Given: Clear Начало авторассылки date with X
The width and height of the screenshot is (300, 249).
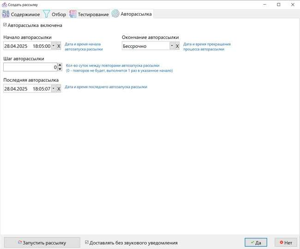Looking at the screenshot, I should coord(59,46).
